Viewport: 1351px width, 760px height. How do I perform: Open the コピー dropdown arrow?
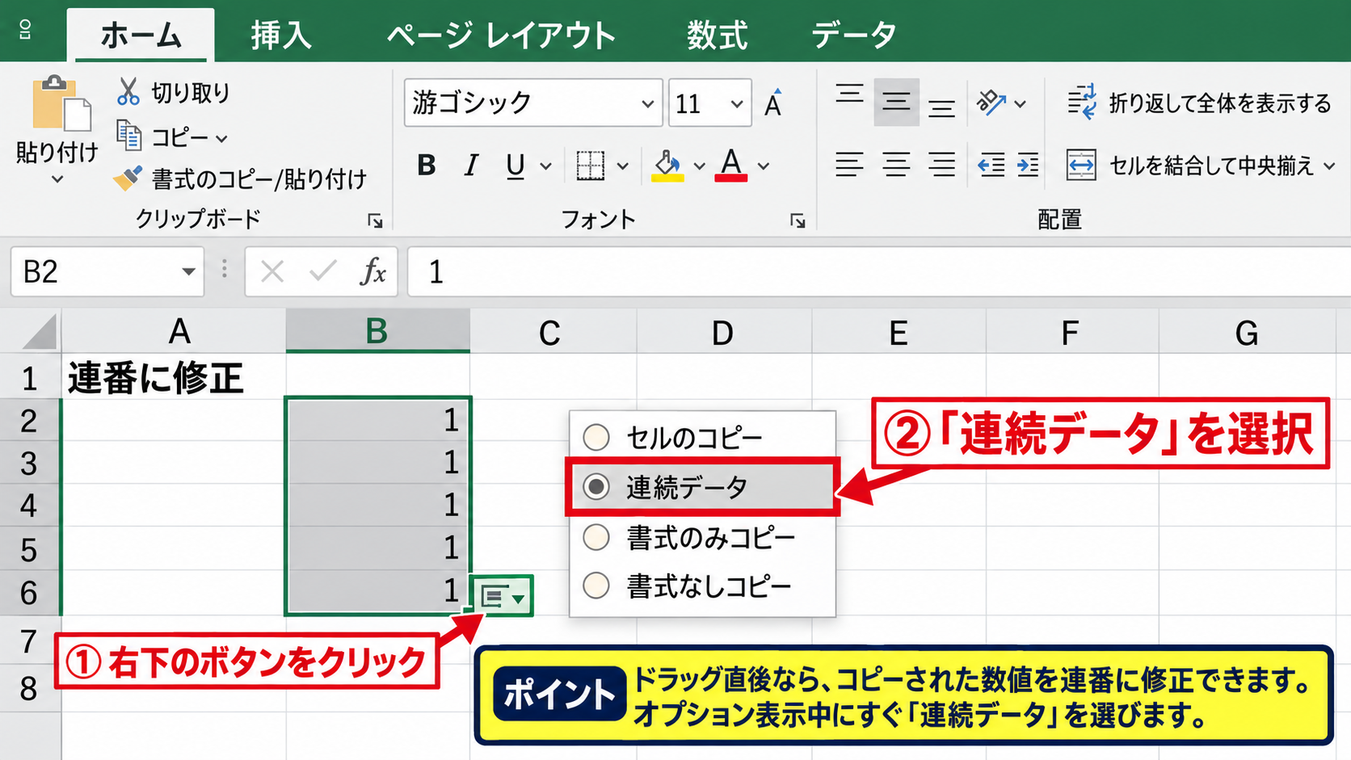[221, 139]
